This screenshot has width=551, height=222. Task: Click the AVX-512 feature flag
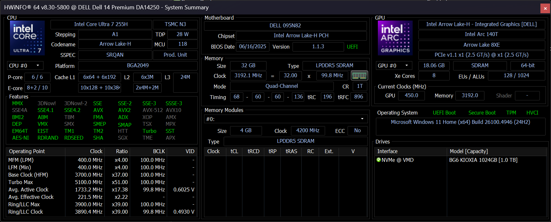click(153, 110)
